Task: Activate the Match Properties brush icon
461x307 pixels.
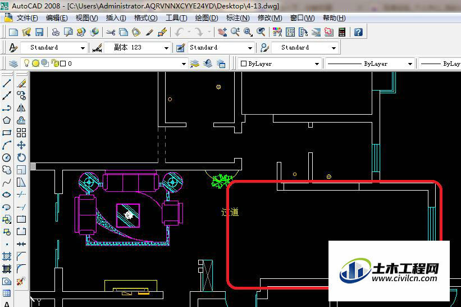Action: 149,32
